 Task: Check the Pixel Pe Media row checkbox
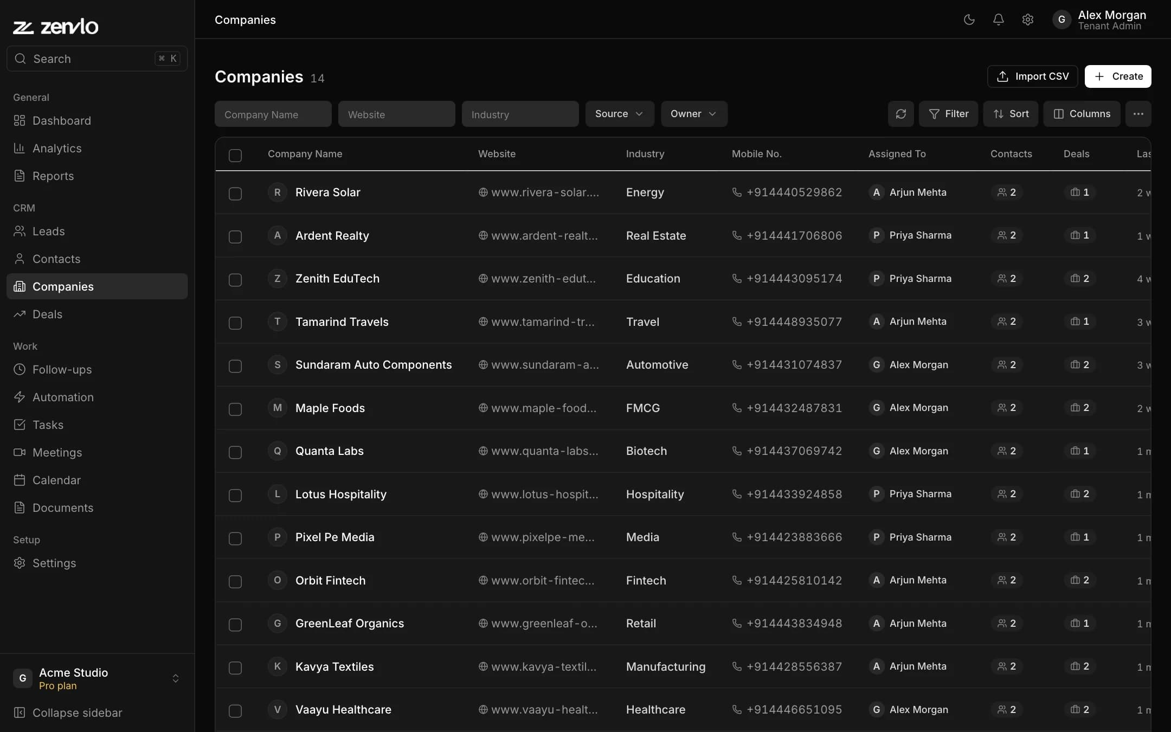pyautogui.click(x=235, y=538)
